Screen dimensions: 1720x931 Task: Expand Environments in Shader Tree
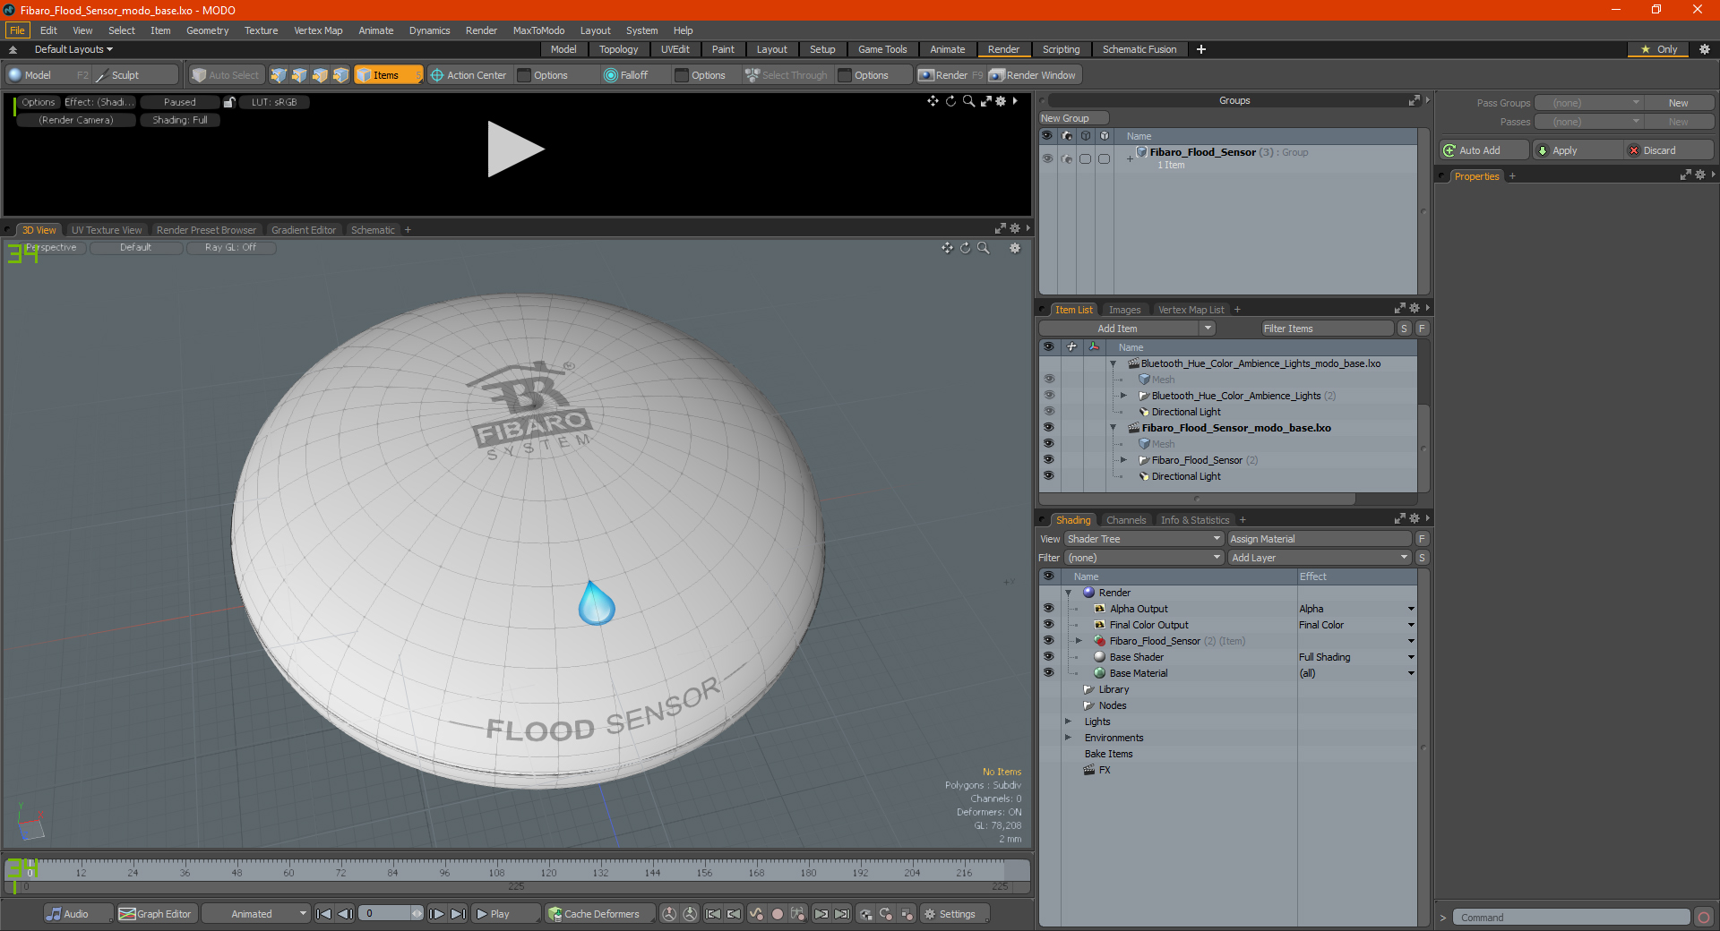(x=1068, y=738)
